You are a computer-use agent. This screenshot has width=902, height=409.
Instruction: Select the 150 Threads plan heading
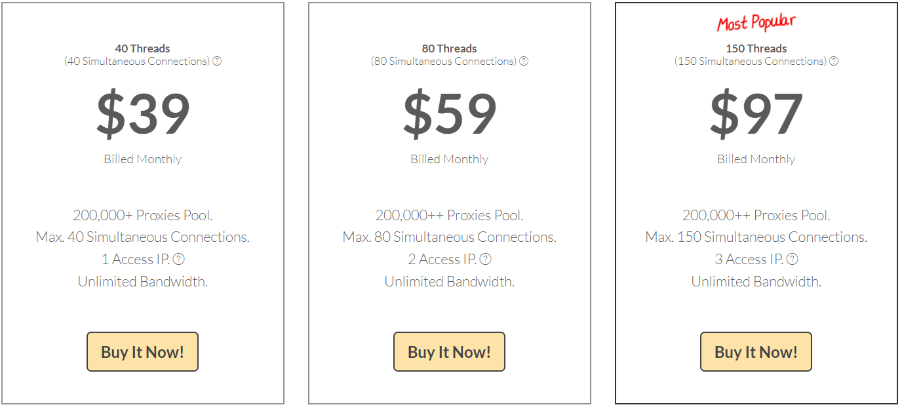pos(756,49)
